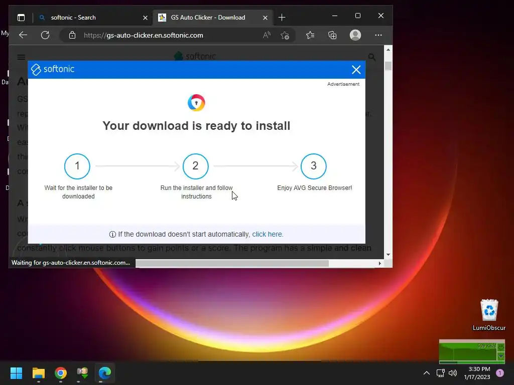This screenshot has width=514, height=385.
Task: Click the 'click here' download link
Action: (267, 235)
